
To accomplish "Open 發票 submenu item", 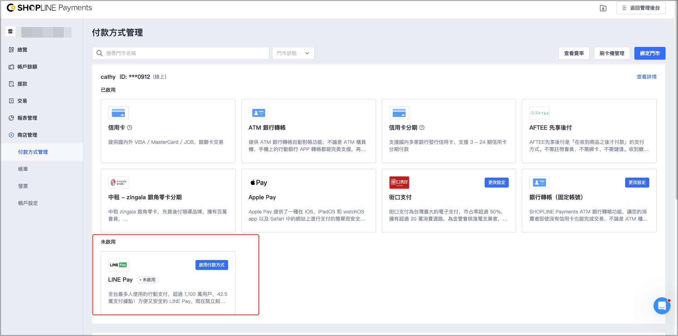I will 42,186.
